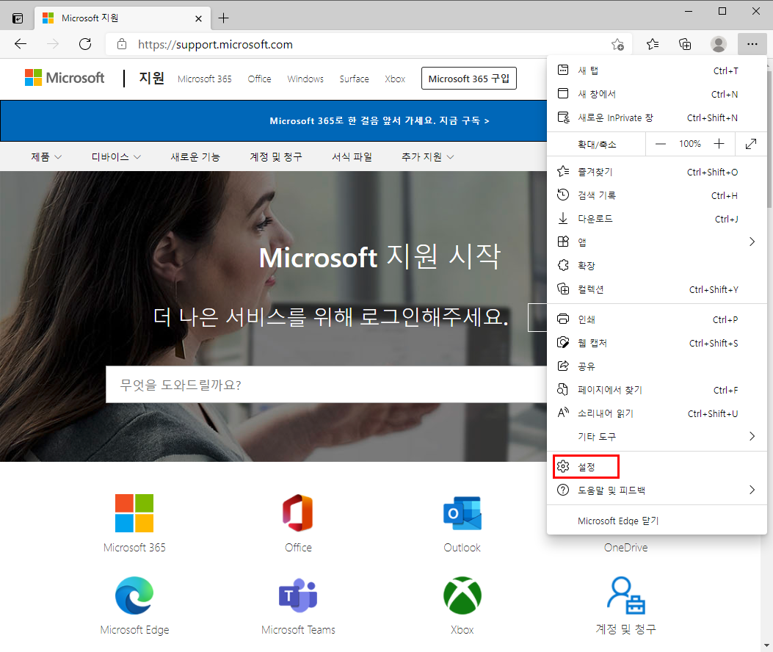Go back with the browser back arrow
Viewport: 773px width, 652px height.
point(21,44)
